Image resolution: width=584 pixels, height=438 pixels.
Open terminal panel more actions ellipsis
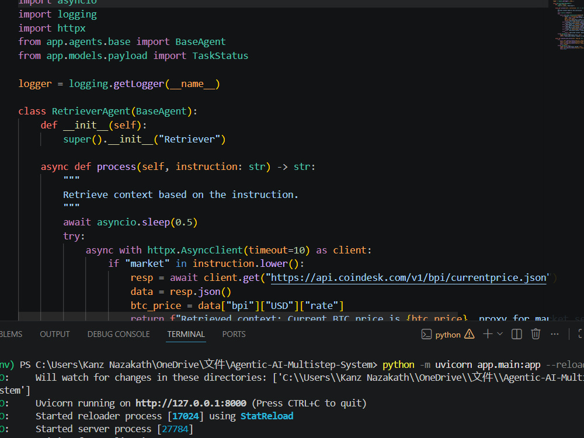coord(555,334)
